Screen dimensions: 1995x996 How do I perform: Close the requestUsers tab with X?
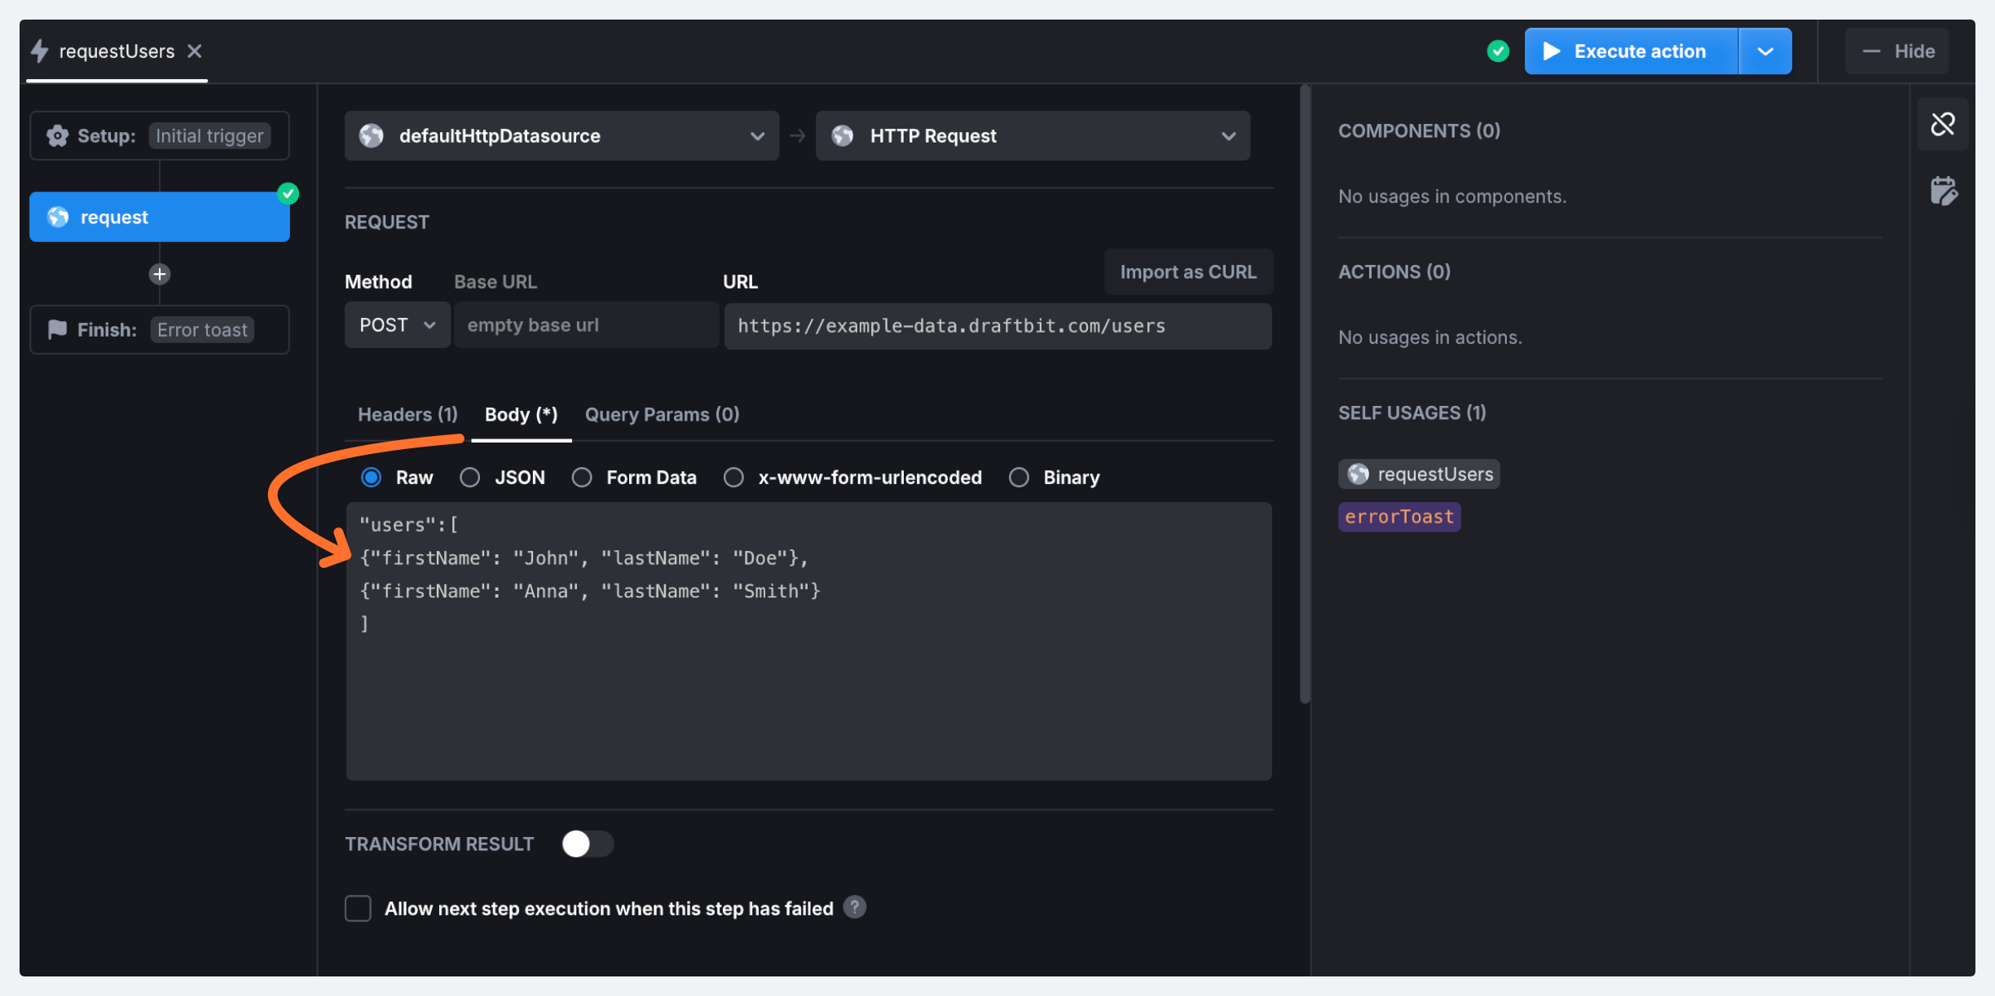coord(195,51)
